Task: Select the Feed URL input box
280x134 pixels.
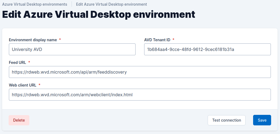Action: click(x=140, y=72)
